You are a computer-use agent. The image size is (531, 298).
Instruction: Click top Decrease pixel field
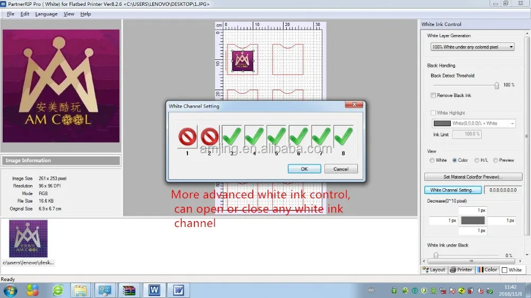pos(473,211)
